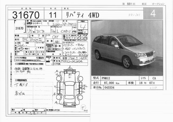
Task: Click the handwritten evaluation score 4
Action: [x=83, y=27]
